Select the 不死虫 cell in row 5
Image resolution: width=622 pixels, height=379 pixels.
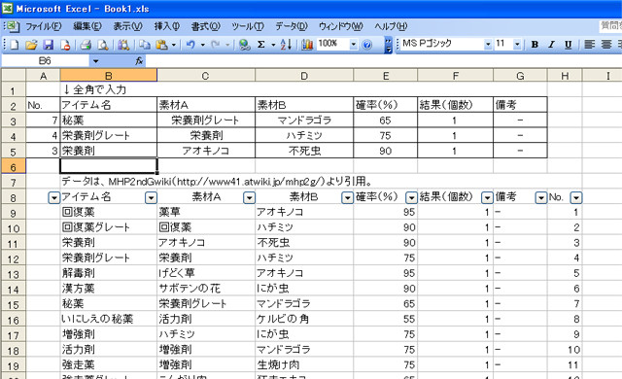304,151
